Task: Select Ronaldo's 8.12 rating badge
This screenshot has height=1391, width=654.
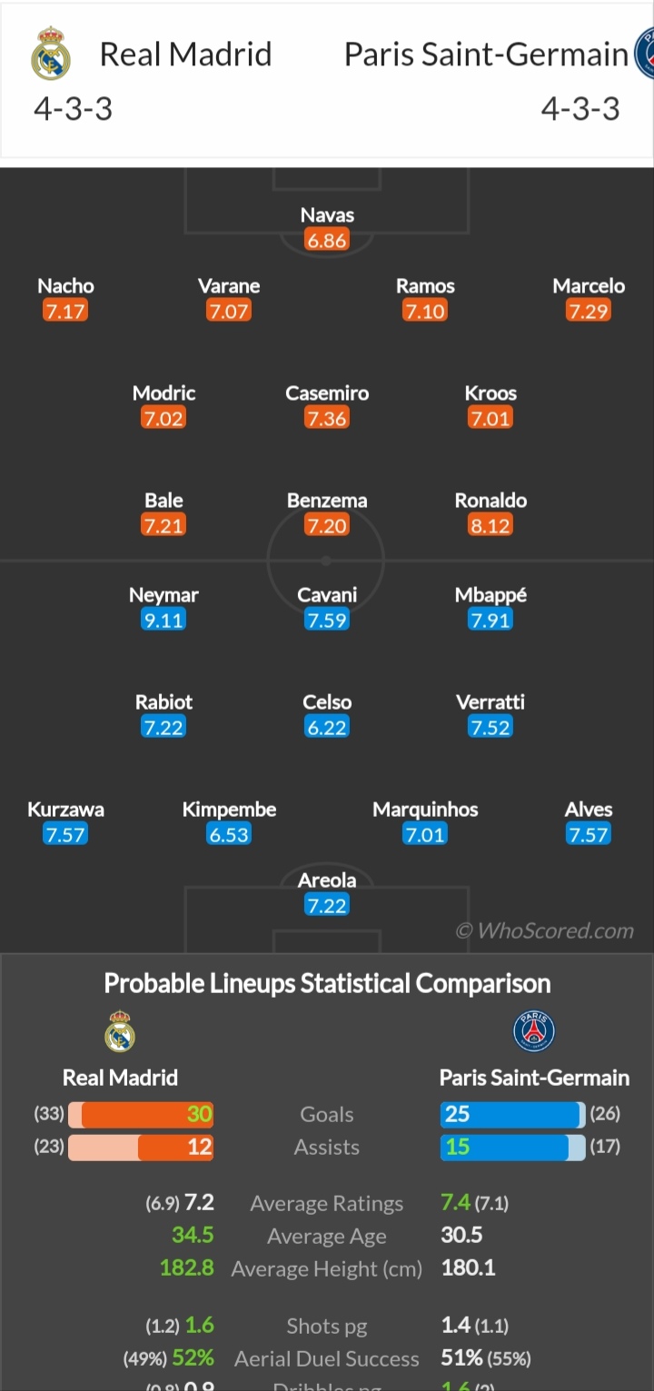Action: pos(490,525)
